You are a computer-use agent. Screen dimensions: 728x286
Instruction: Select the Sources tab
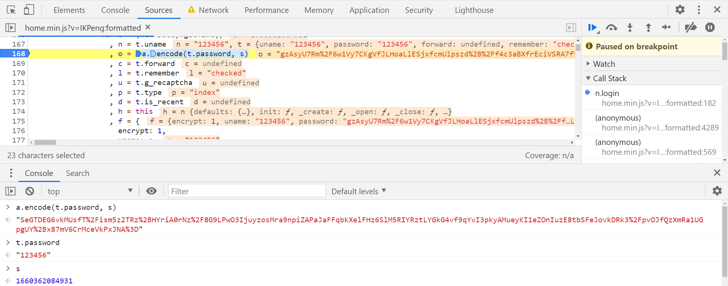tap(158, 10)
